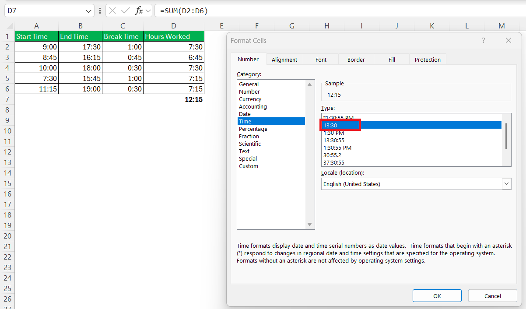Select the Currency category
526x309 pixels.
tap(271, 99)
